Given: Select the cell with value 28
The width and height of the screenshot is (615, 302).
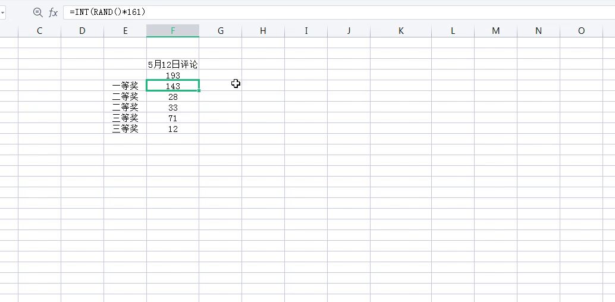Looking at the screenshot, I should point(172,97).
